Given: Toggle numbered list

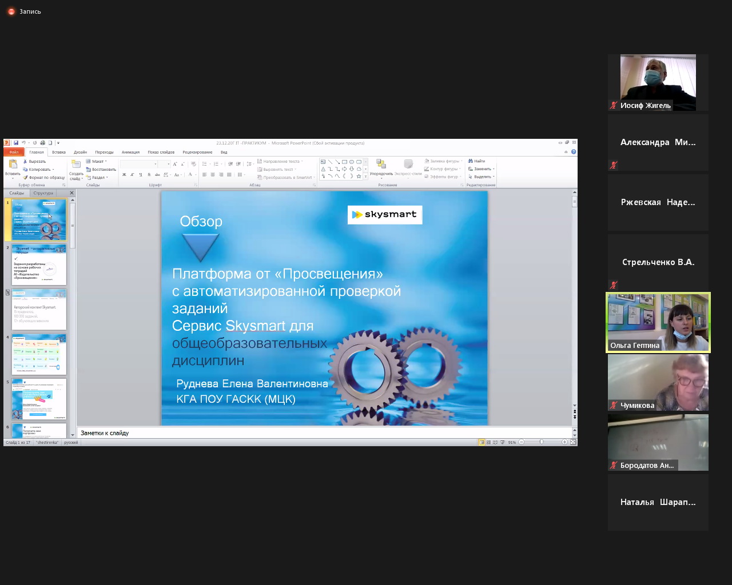Looking at the screenshot, I should pos(217,164).
